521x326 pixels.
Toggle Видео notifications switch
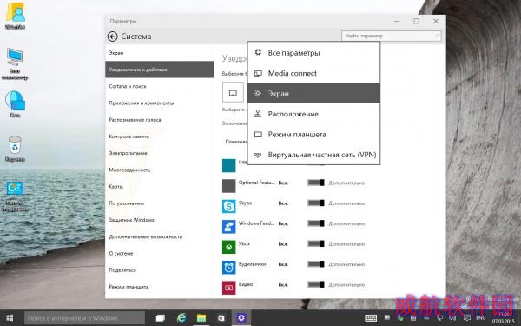point(316,284)
